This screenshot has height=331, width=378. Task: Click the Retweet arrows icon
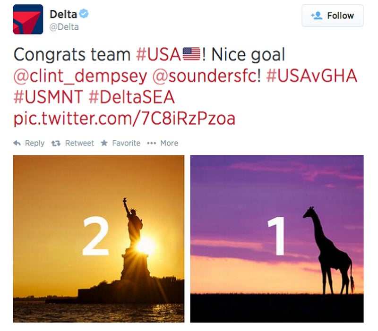pyautogui.click(x=56, y=144)
